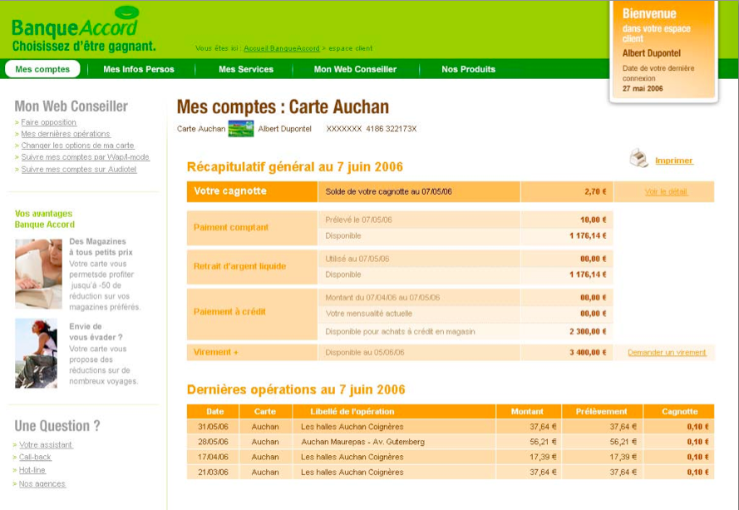Click the Hot-line link
The width and height of the screenshot is (739, 510).
[x=32, y=470]
